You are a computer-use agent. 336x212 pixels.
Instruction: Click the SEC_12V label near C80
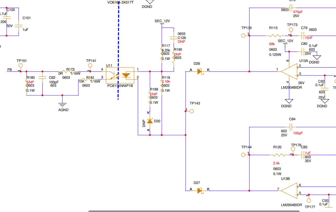(285, 41)
